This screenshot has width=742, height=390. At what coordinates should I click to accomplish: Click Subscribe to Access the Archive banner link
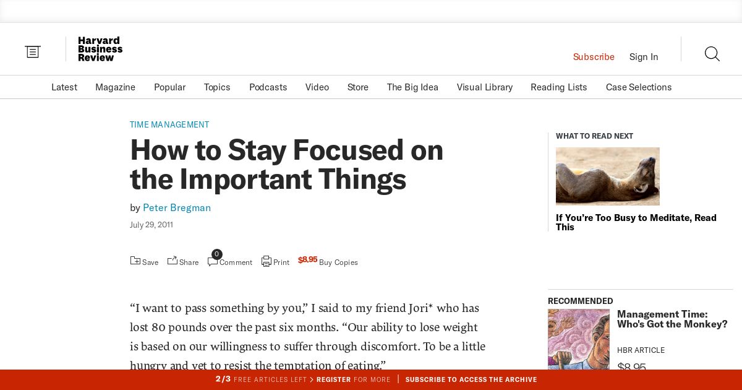click(x=471, y=379)
